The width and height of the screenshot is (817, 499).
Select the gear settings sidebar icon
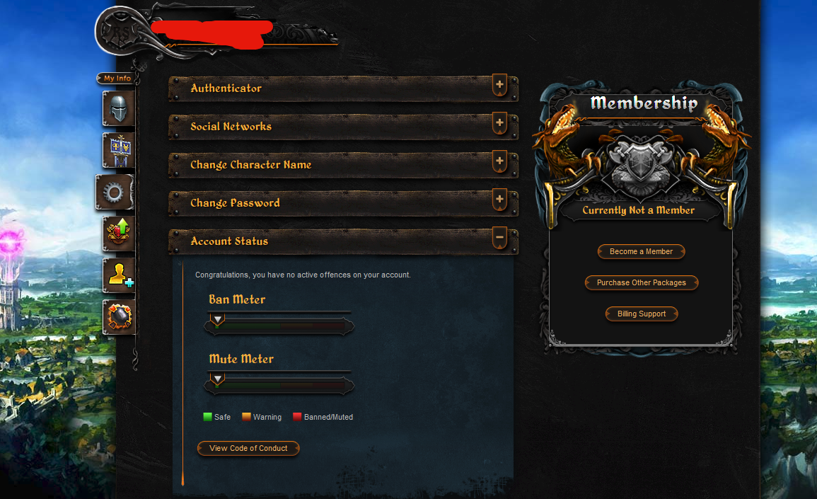coord(115,193)
